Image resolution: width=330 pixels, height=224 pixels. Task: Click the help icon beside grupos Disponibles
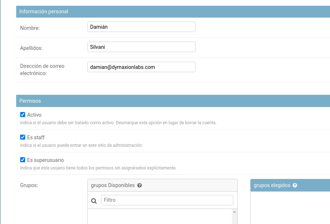pyautogui.click(x=139, y=185)
